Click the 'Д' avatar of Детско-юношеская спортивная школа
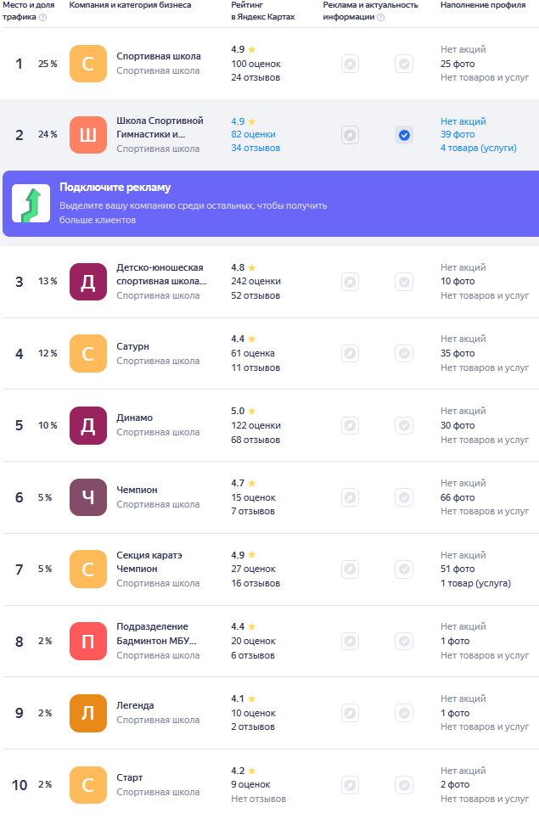Screen dimensions: 539x819 (88, 282)
